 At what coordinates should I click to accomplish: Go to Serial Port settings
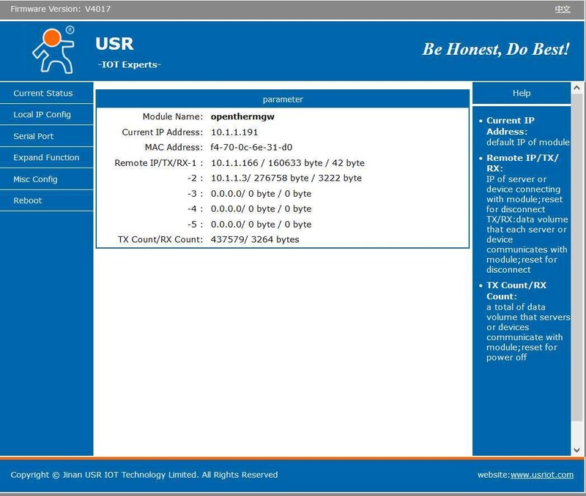33,136
